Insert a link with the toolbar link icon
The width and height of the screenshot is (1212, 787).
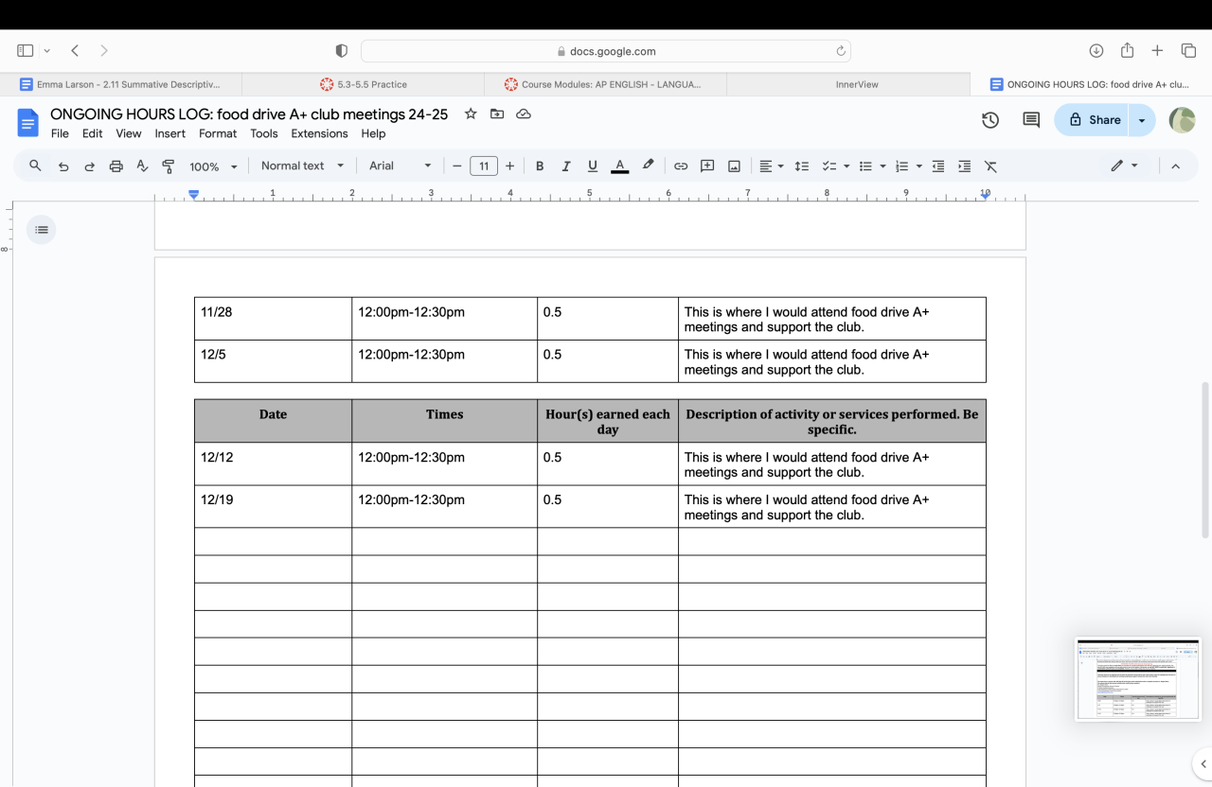point(681,166)
